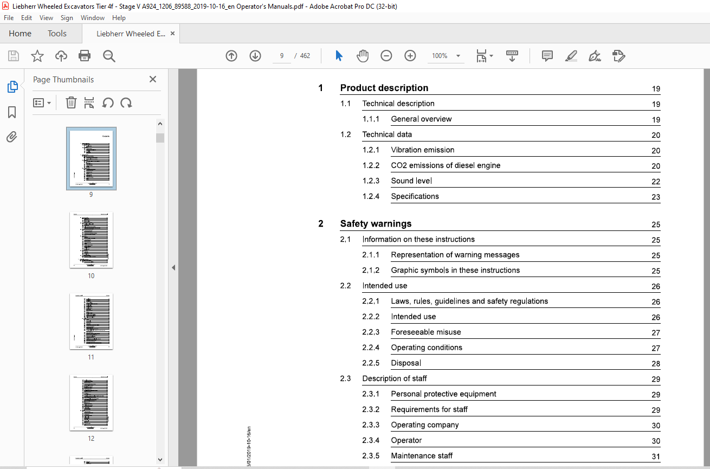This screenshot has height=469, width=710.
Task: Switch to the Home tab
Action: (20, 34)
